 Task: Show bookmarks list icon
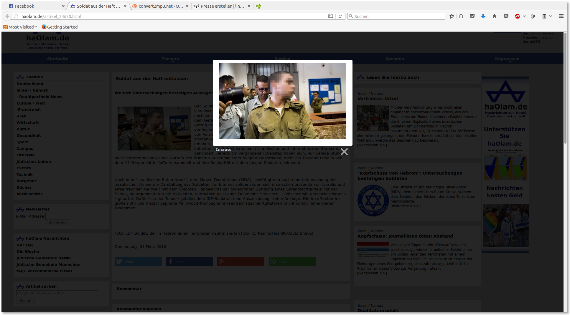click(461, 16)
